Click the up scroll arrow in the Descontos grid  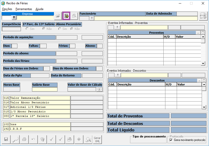[204, 84]
